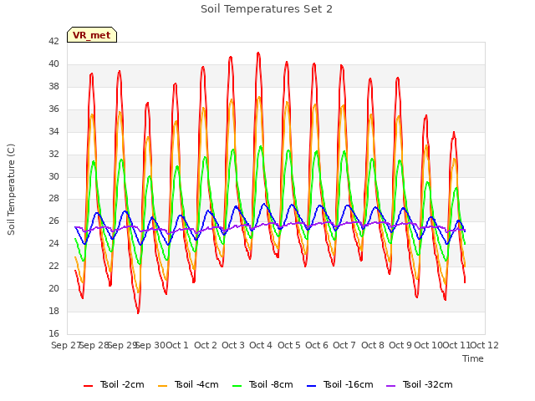The height and width of the screenshot is (401, 535).
Task: Click the Oct 12 x-axis tick label
Action: [484, 345]
